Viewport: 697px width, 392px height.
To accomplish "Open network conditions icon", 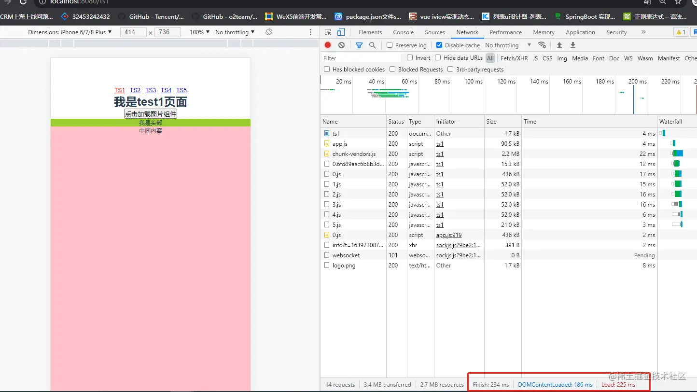I will coord(542,45).
